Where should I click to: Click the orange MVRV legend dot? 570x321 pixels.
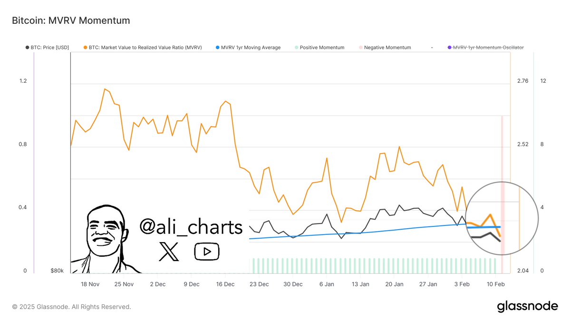[x=85, y=48]
